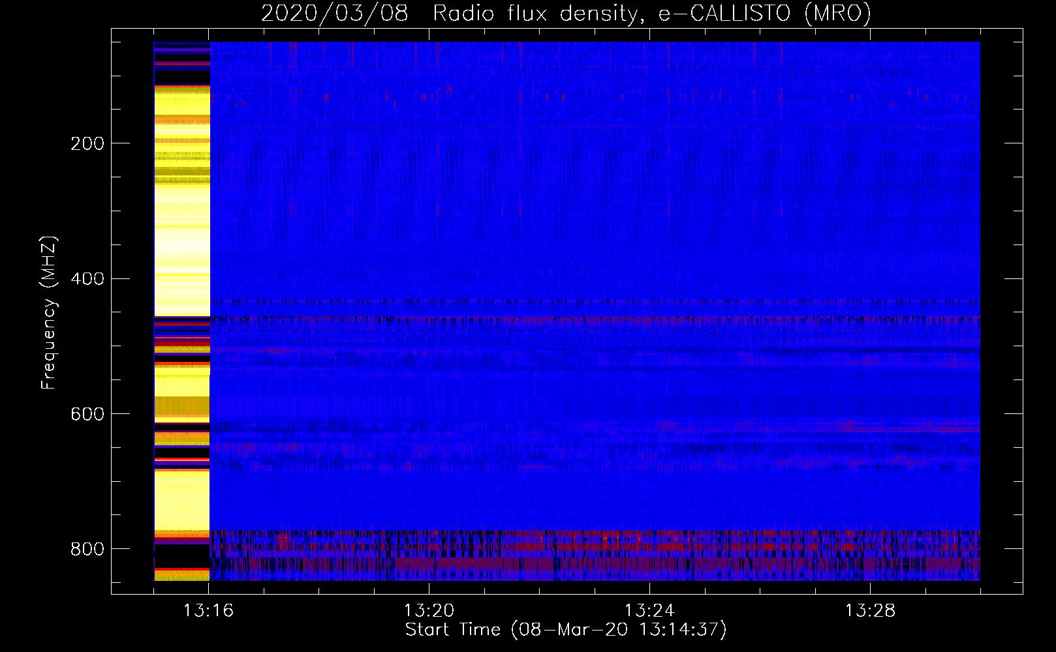Click the '400' frequency tick label

[87, 279]
